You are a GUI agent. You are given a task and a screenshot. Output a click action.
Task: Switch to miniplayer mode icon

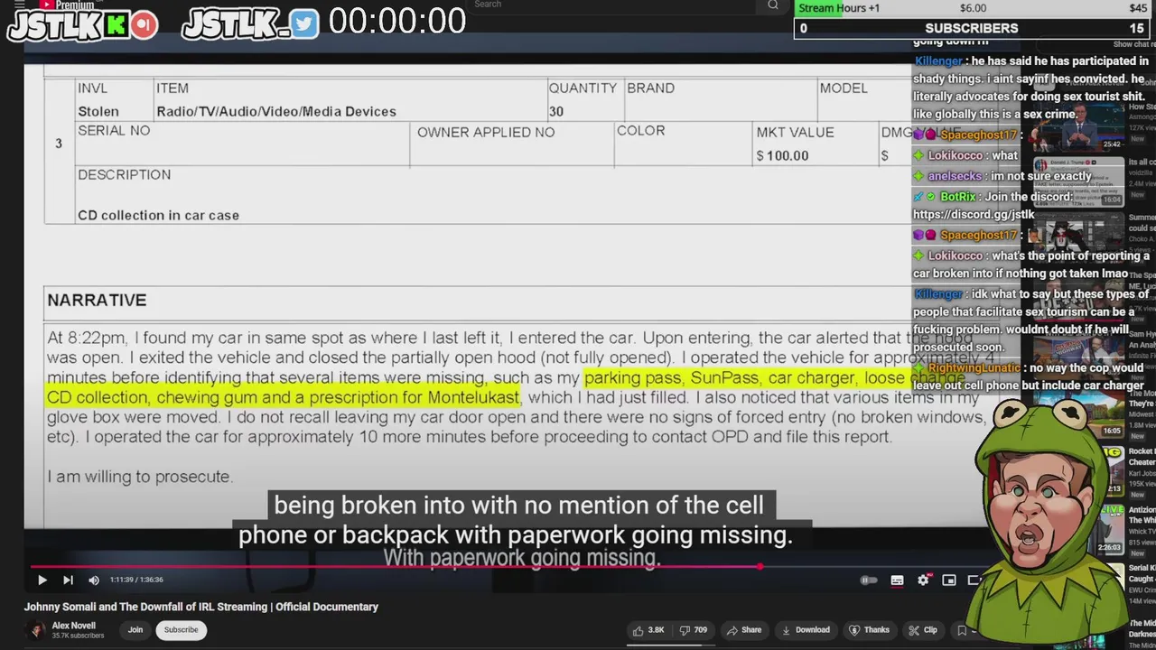[949, 580]
